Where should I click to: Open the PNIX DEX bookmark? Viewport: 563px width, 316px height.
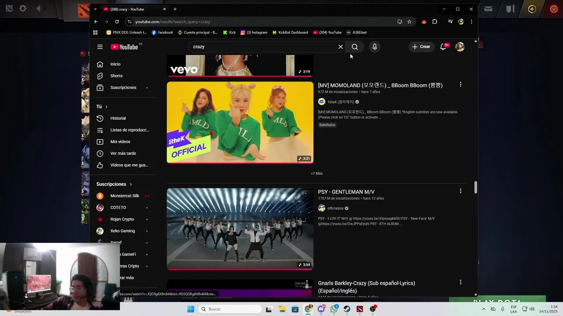126,32
